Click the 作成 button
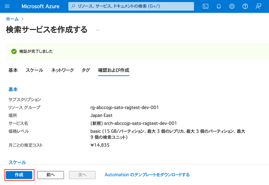Screen dimensions: 269x185 tap(19, 175)
